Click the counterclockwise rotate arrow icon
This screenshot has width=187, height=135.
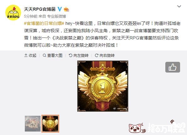pyautogui.click(x=70, y=56)
